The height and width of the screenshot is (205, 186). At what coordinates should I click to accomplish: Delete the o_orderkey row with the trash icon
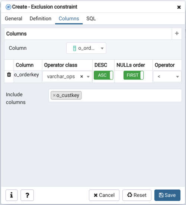point(9,75)
